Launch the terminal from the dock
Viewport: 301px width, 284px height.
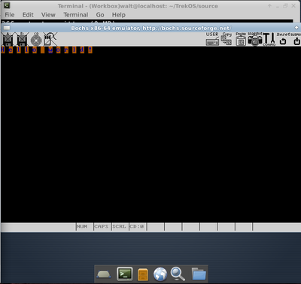point(125,273)
